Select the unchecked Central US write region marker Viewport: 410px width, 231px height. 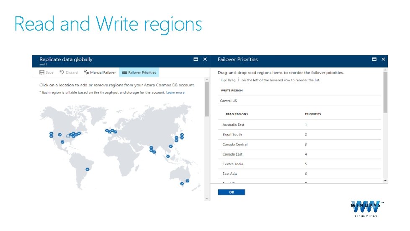coord(68,136)
